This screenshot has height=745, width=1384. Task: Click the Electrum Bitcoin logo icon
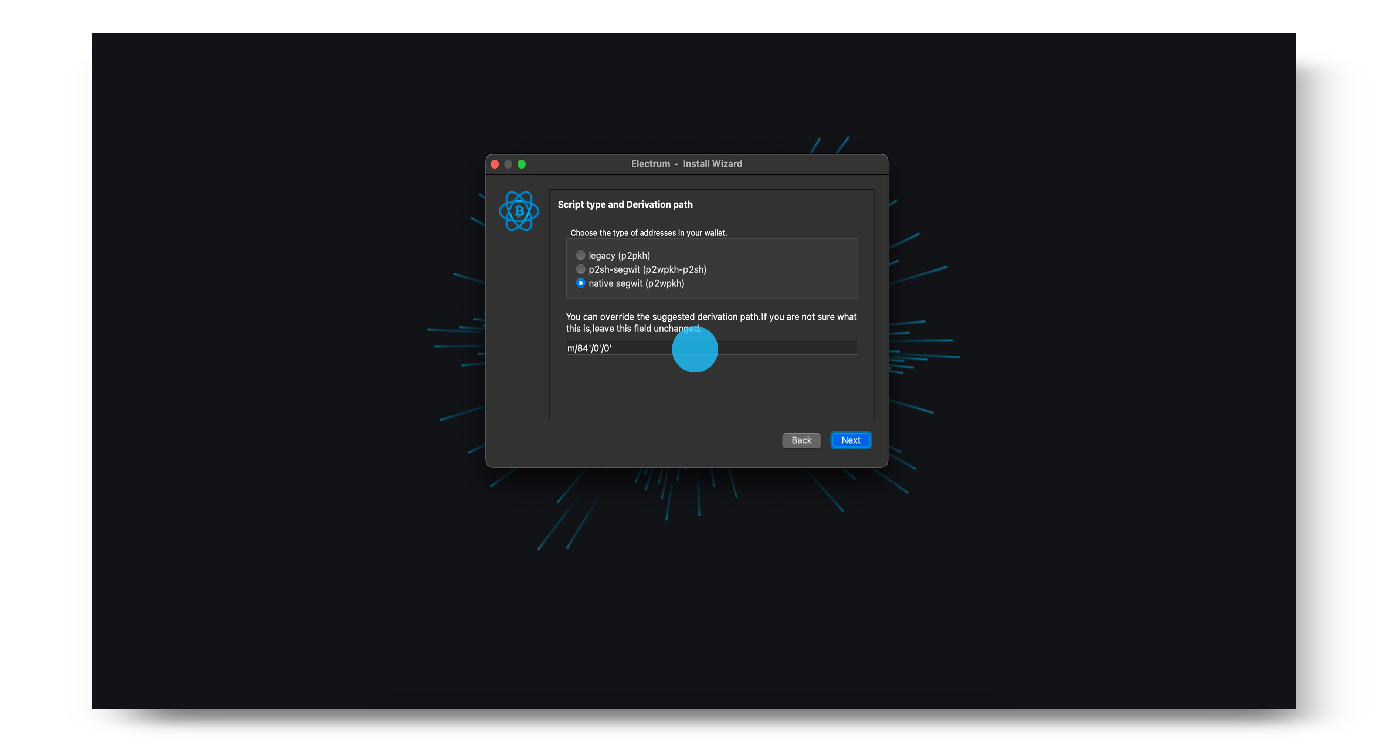click(x=519, y=211)
